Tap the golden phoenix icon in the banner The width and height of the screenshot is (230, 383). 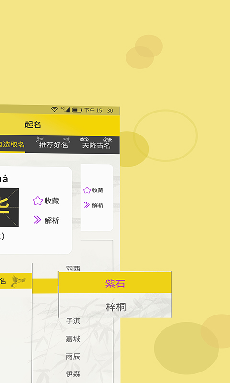(19, 281)
